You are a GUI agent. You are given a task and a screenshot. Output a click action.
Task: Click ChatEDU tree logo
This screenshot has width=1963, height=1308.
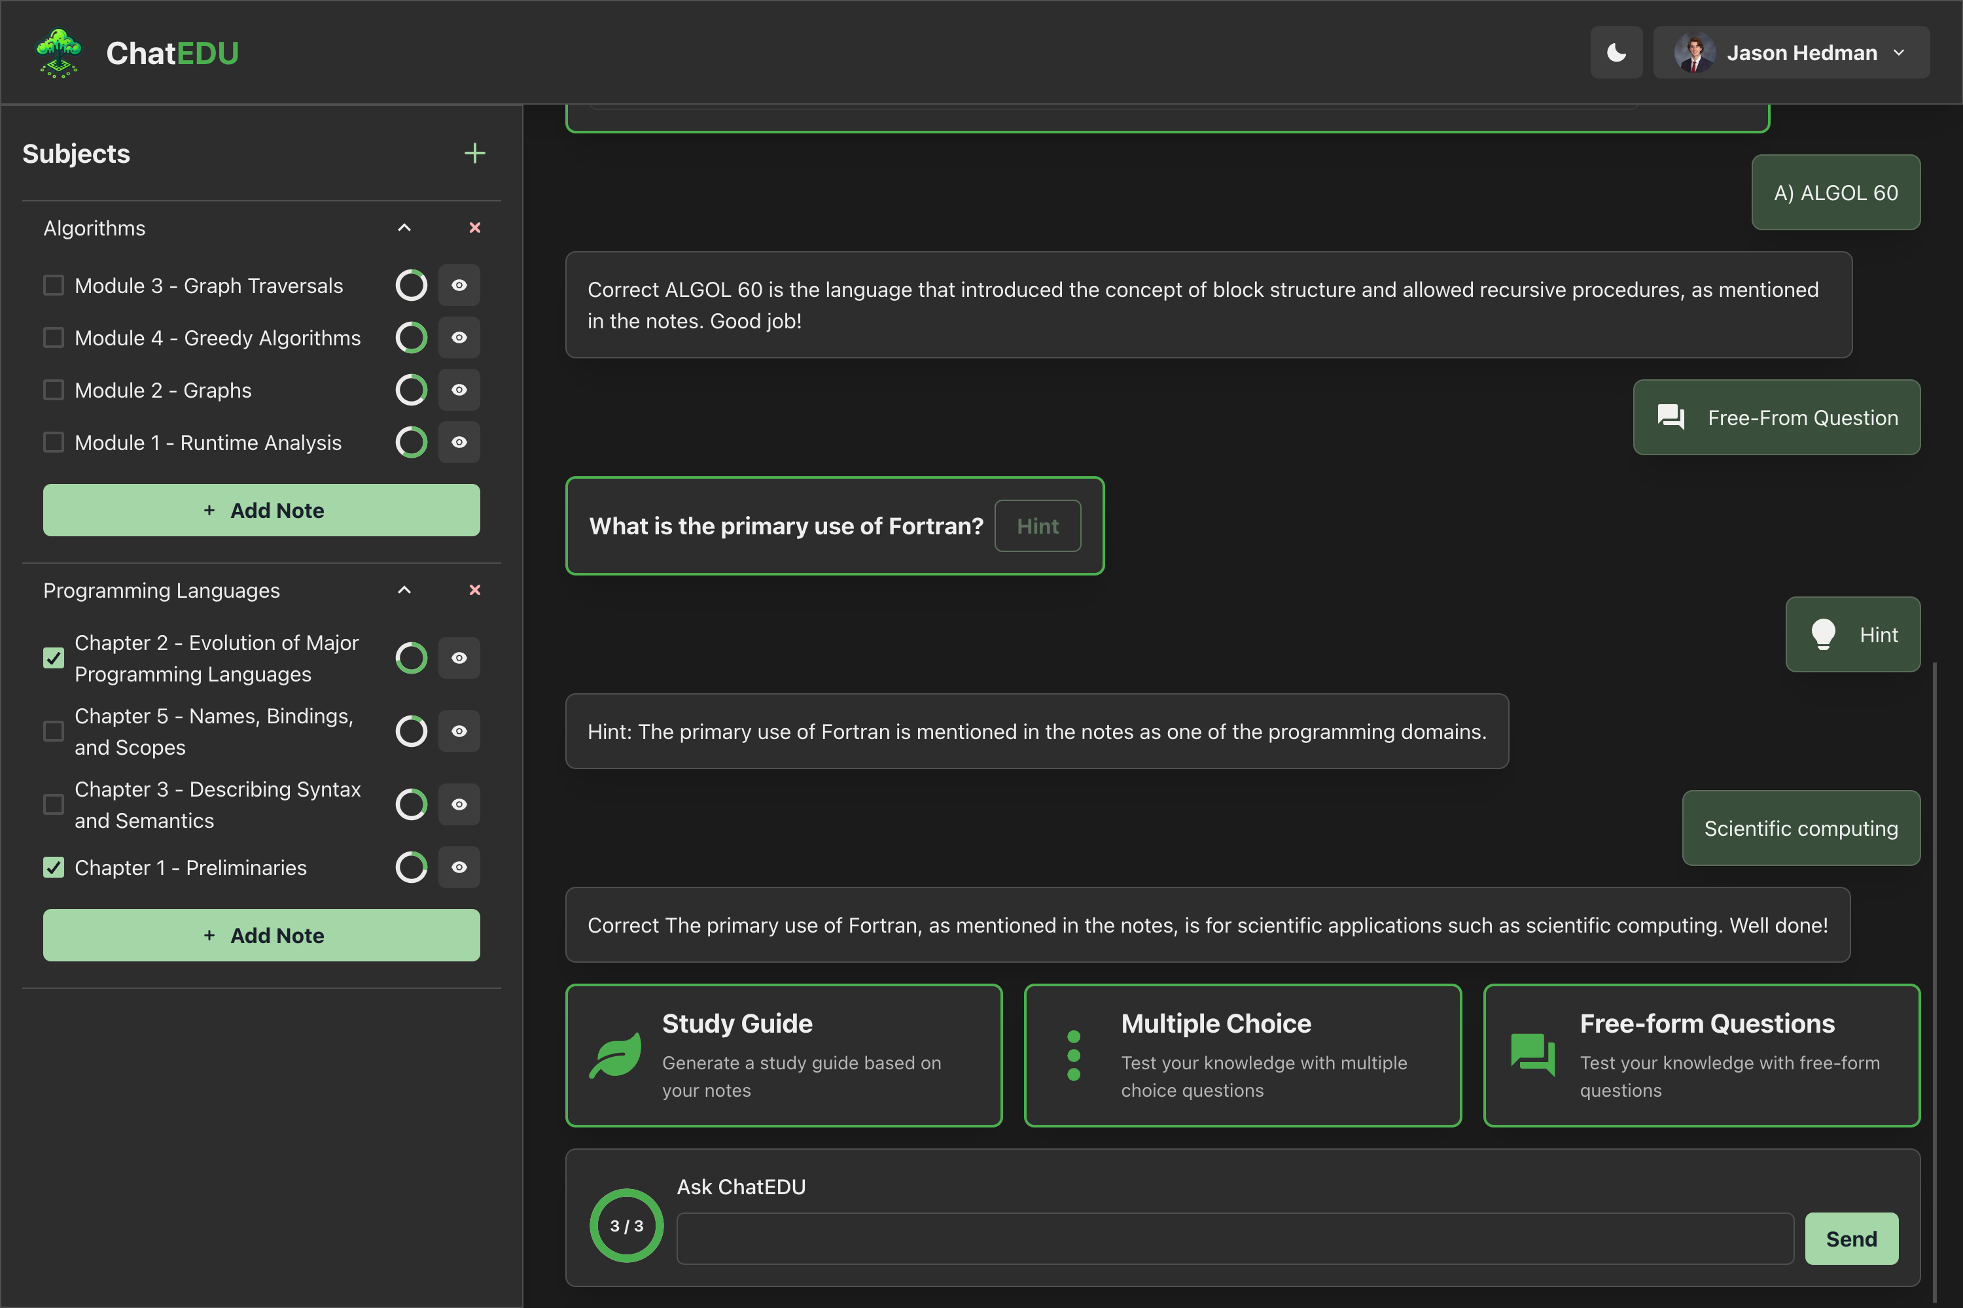[58, 52]
